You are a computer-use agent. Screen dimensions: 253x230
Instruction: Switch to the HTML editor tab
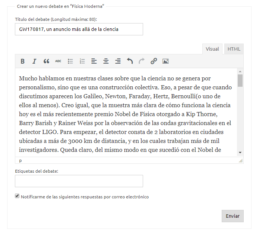234,49
